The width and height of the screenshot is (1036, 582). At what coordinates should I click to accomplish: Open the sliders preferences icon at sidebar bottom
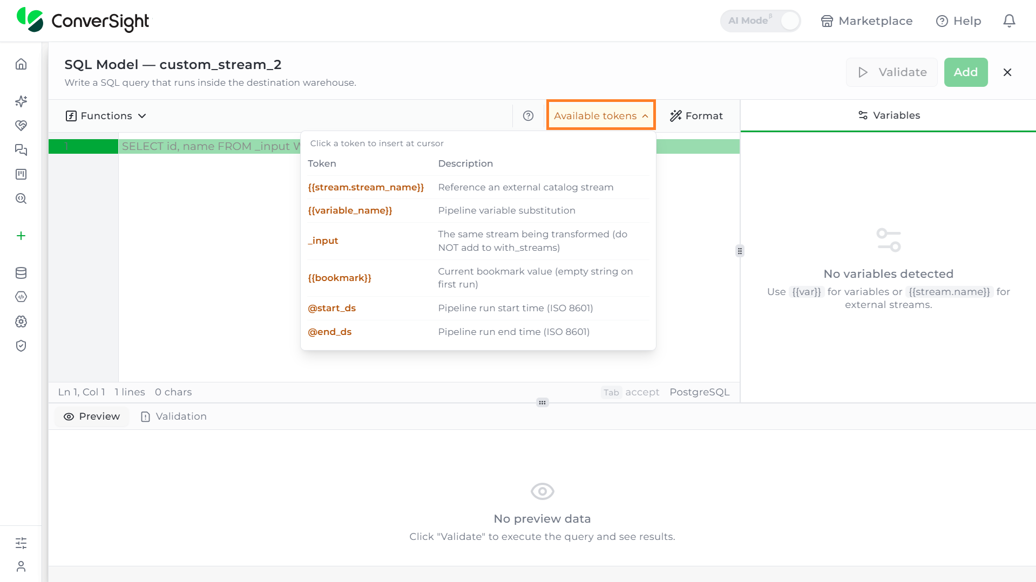[21, 543]
